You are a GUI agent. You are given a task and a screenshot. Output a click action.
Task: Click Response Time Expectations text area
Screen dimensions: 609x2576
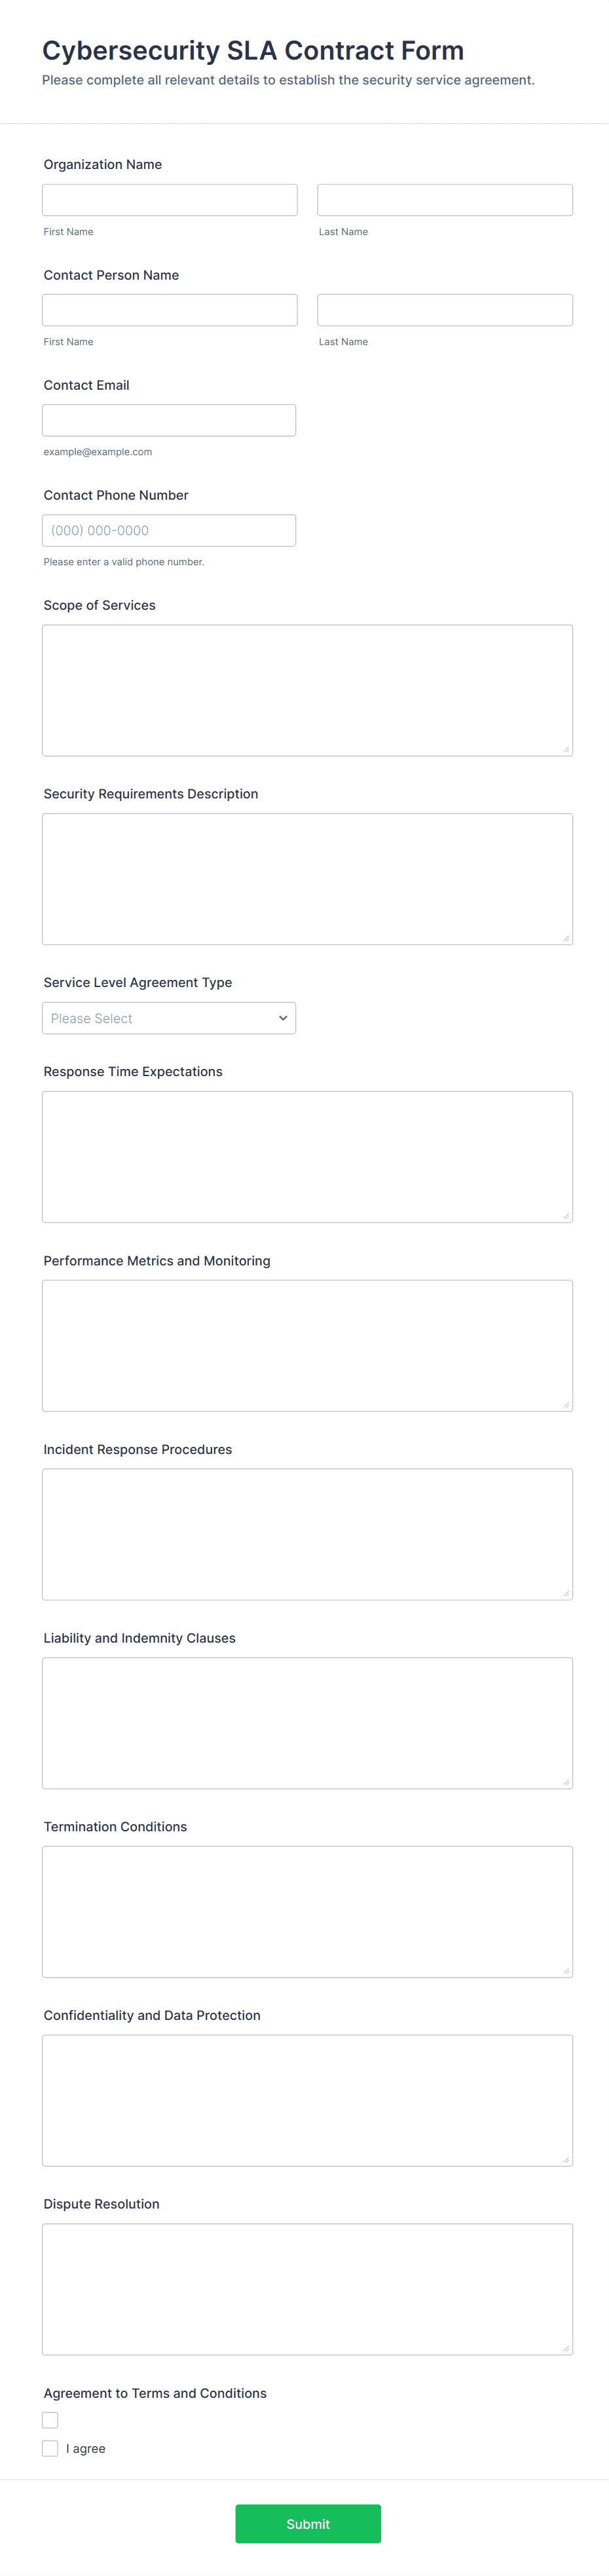(x=307, y=1156)
